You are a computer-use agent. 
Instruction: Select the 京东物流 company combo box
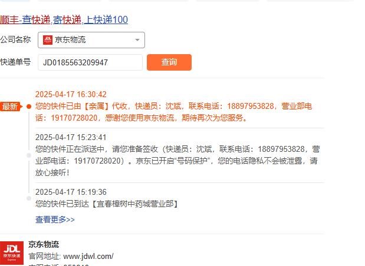(91, 40)
